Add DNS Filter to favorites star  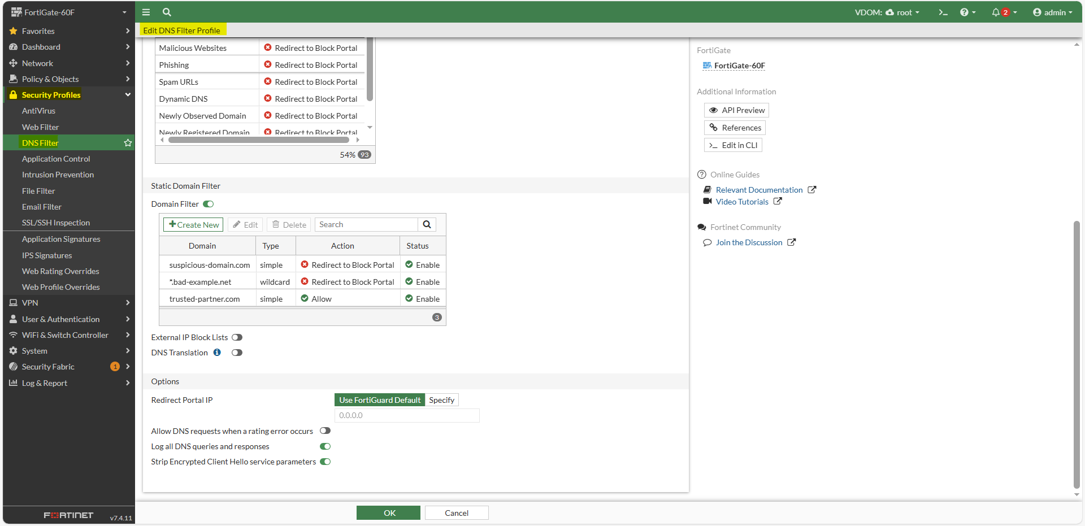click(128, 143)
